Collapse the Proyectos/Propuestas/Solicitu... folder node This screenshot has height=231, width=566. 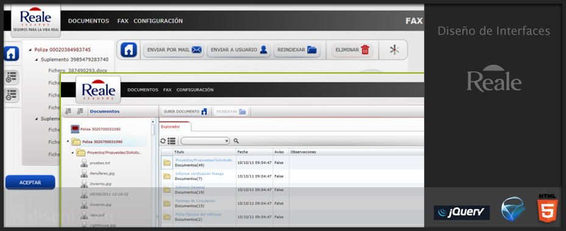(x=73, y=153)
